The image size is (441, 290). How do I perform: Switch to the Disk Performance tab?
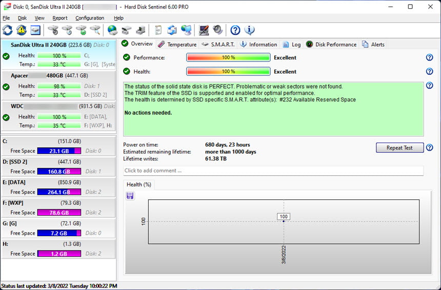[331, 45]
